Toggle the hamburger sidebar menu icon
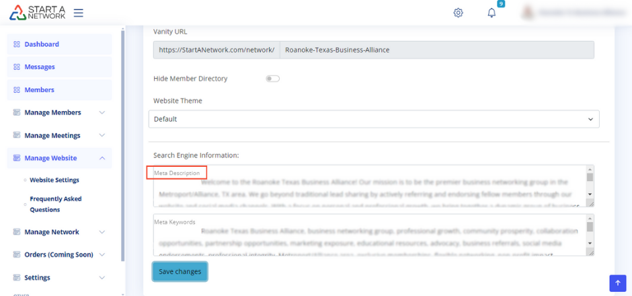Viewport: 632px width, 296px height. 79,13
